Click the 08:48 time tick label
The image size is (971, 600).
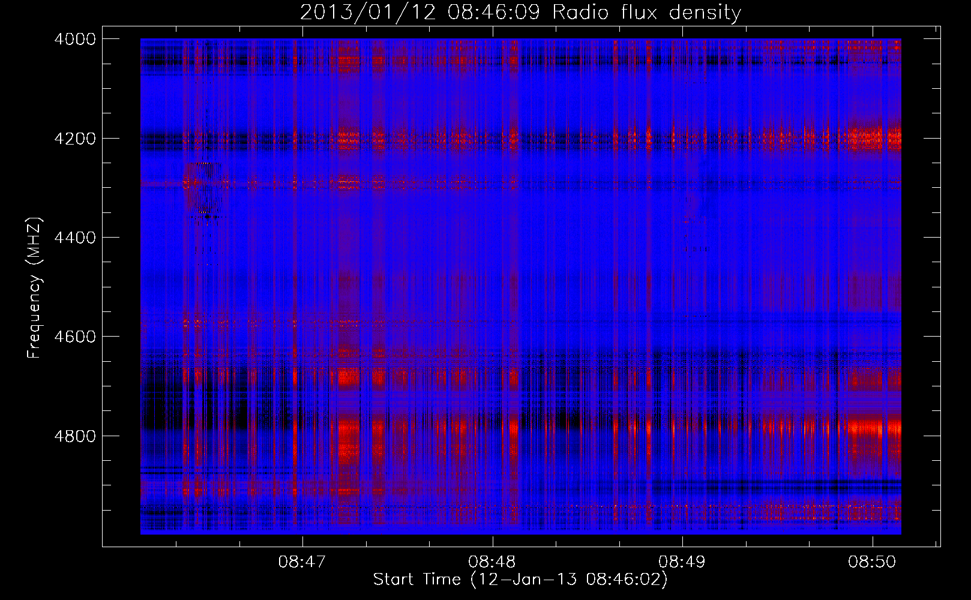[493, 562]
